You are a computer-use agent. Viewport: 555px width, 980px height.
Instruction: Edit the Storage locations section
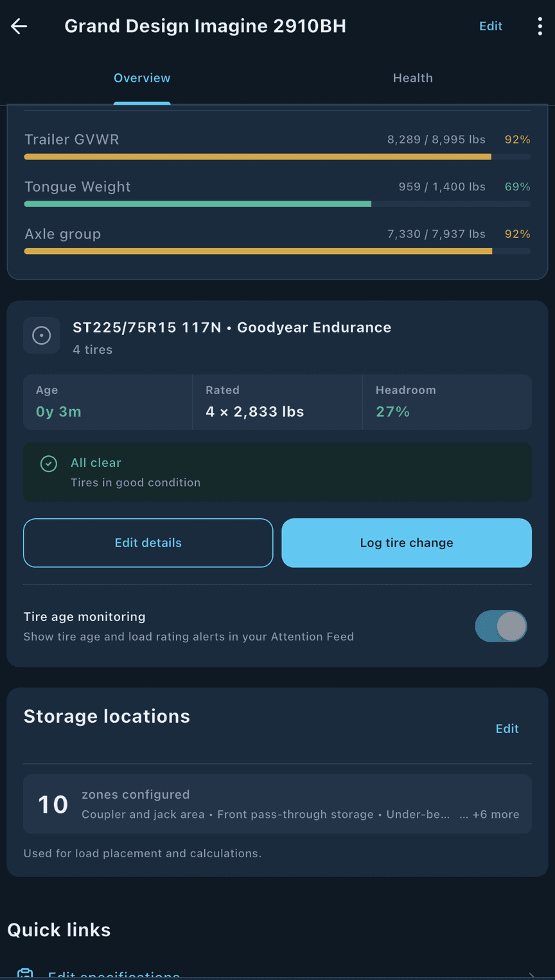pyautogui.click(x=507, y=729)
